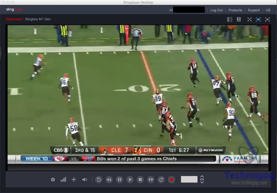The image size is (277, 193).
Task: Enter full screen mode icon
Action: [x=267, y=19]
